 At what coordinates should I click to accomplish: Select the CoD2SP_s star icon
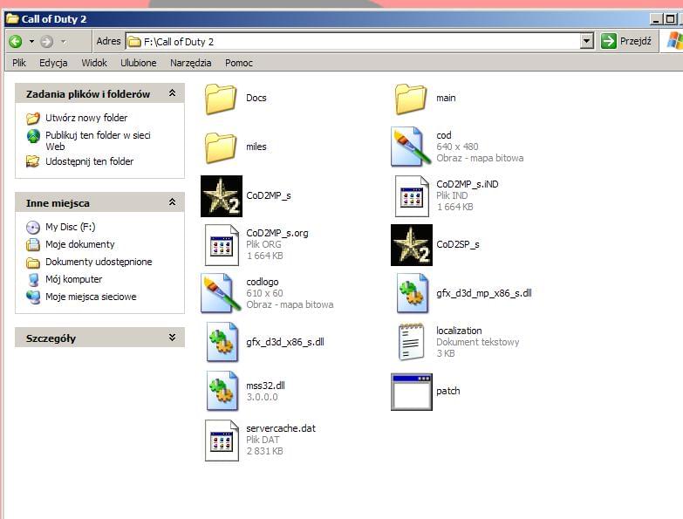411,244
